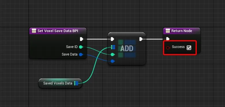
Task: Select the Saved Voxels Data variable node
Action: [60, 83]
